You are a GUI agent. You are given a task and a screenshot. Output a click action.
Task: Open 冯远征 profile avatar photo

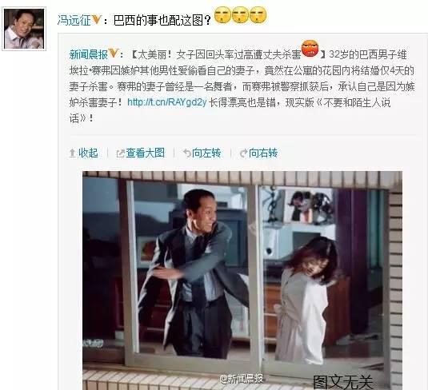tap(24, 29)
